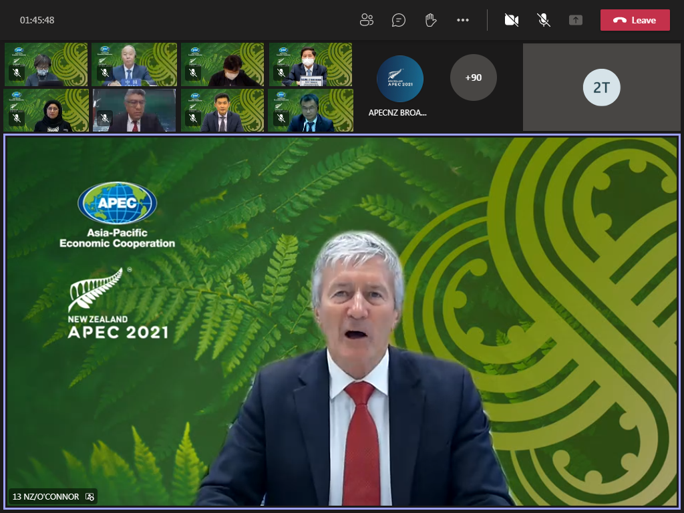
Task: Select thumbnail of masked man behind white nameplate
Action: [x=311, y=65]
